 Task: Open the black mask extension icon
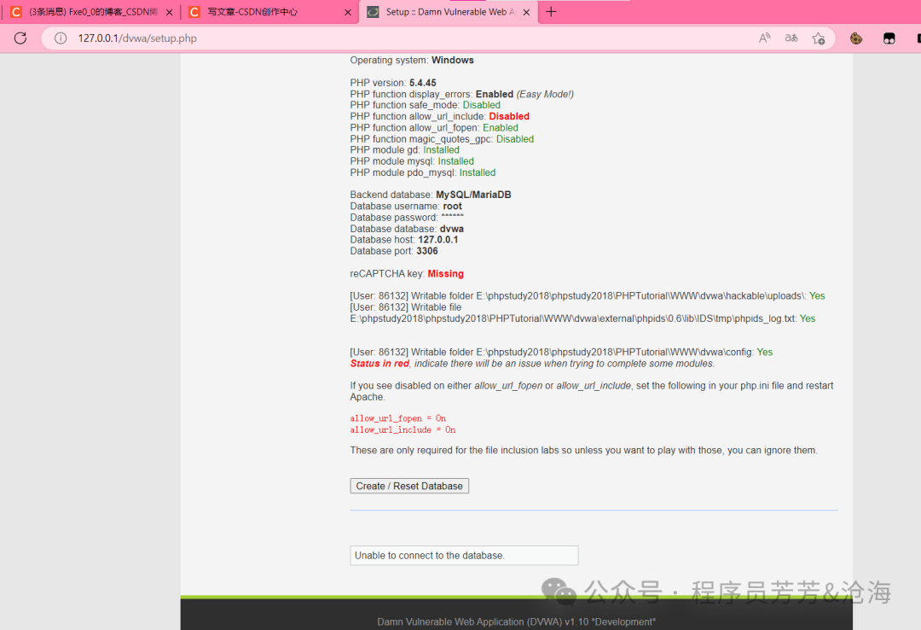click(x=889, y=38)
